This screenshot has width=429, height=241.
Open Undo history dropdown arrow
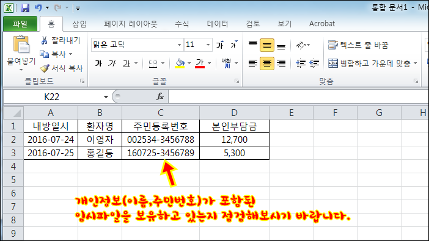(47, 8)
